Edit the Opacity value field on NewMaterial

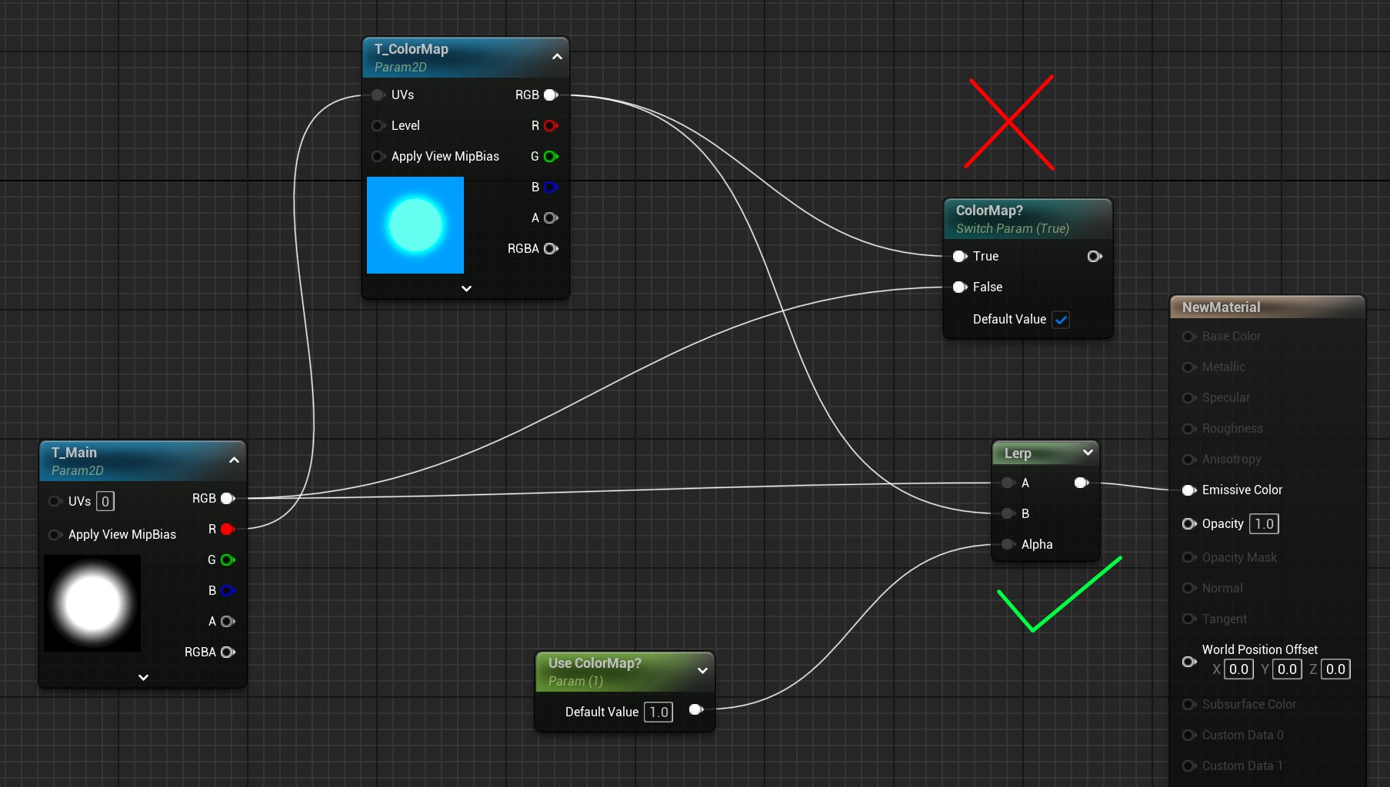tap(1264, 523)
